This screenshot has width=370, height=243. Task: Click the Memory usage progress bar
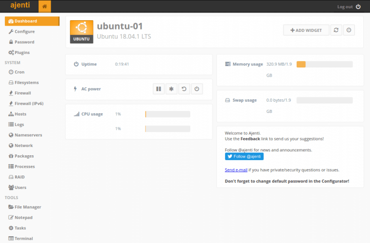pyautogui.click(x=324, y=64)
